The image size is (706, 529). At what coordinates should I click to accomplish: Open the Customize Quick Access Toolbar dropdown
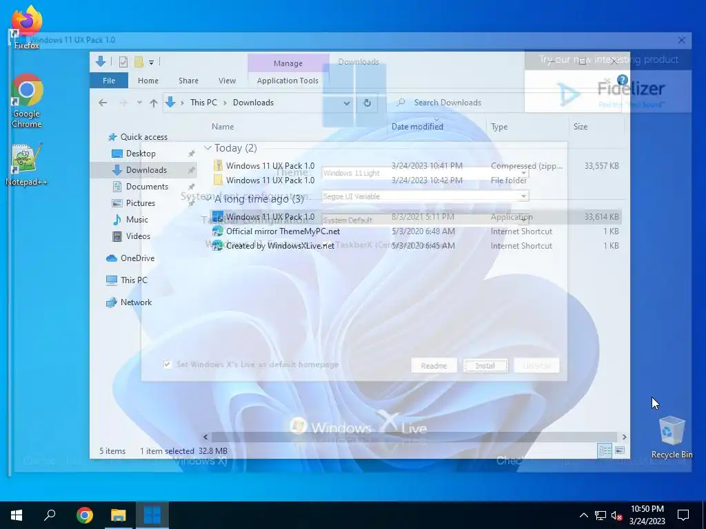click(x=151, y=63)
